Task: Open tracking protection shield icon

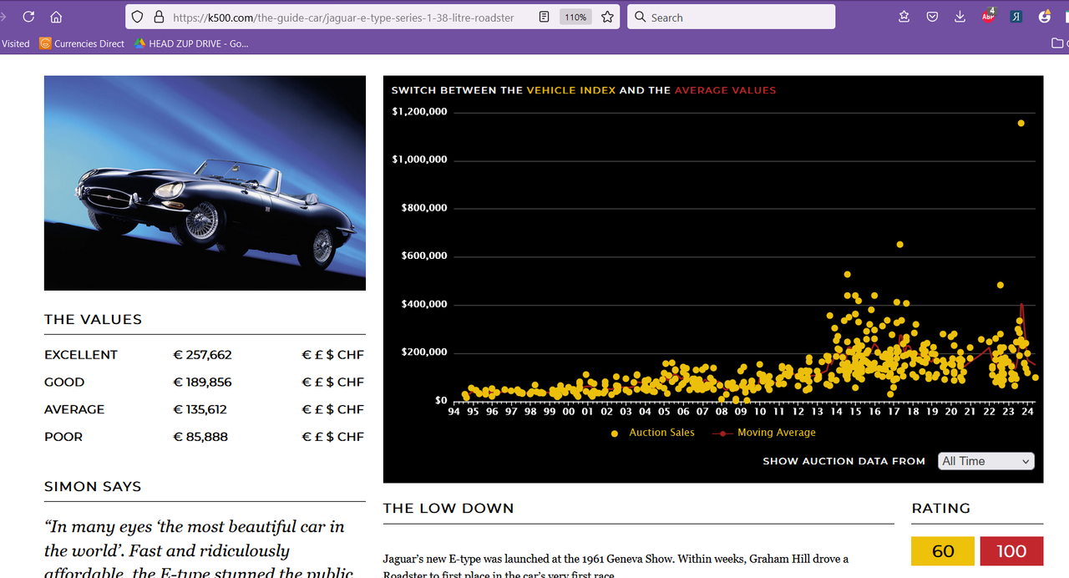Action: [x=138, y=17]
